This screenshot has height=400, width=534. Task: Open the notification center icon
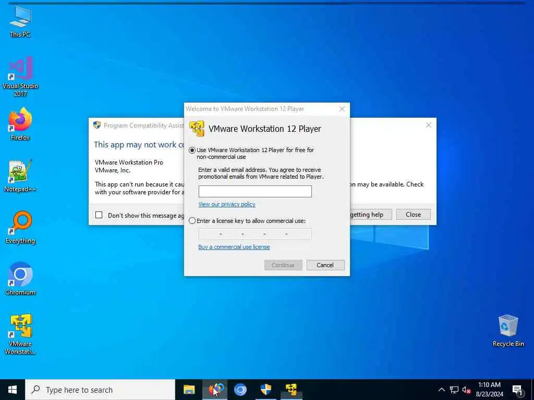(x=518, y=390)
